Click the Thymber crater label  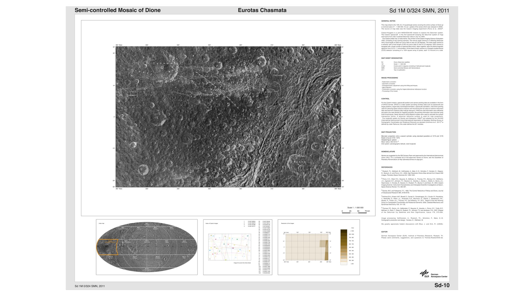pos(278,75)
